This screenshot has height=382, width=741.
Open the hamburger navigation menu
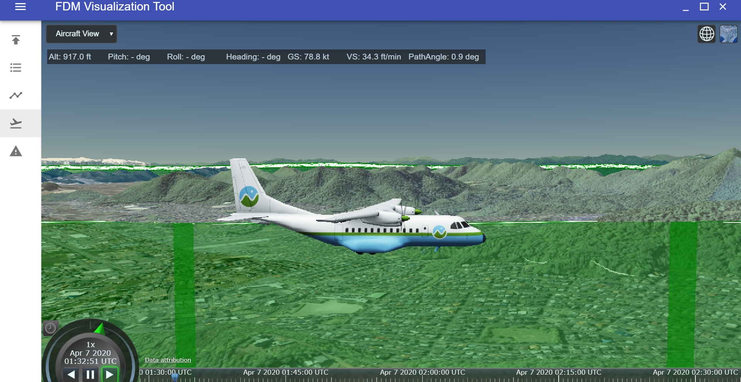point(20,7)
